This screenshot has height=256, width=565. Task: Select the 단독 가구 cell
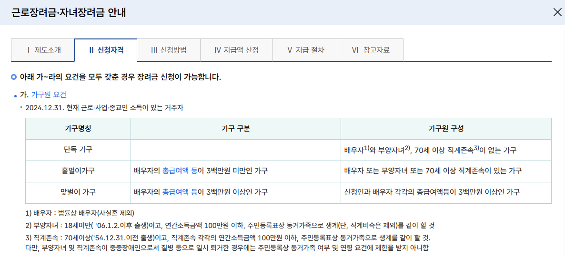pos(78,149)
